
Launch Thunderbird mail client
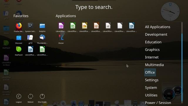coord(42,39)
